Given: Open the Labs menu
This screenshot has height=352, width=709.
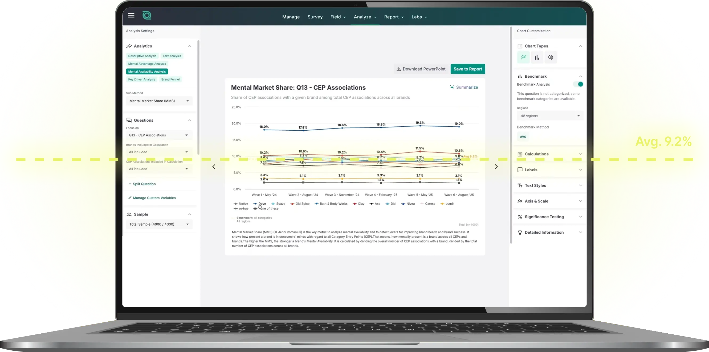Looking at the screenshot, I should (x=419, y=17).
